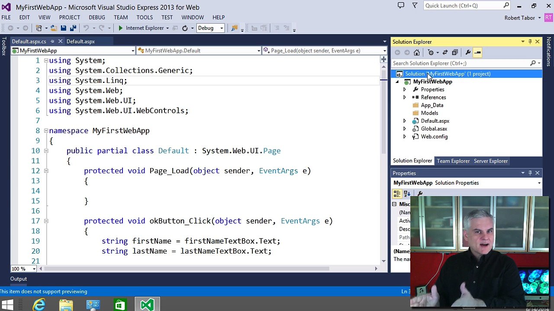
Task: Pin the Default.aspx.cs tab
Action: coord(52,41)
